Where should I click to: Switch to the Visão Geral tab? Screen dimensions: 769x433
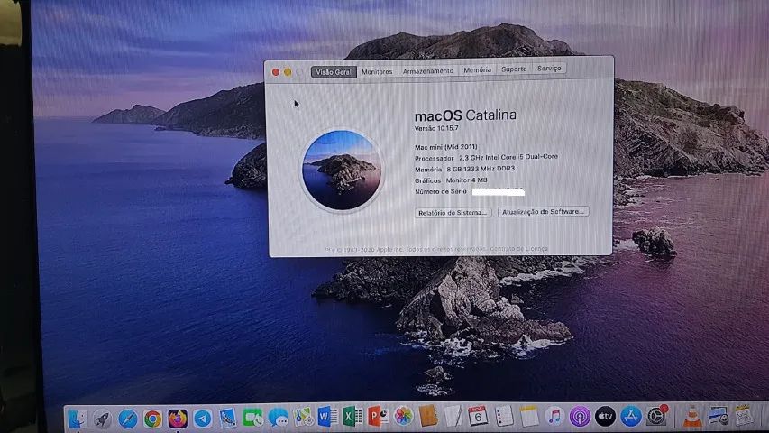334,72
